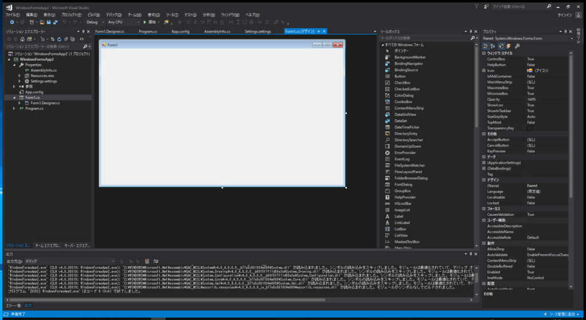Screen dimensions: 586x320
Task: Click the toolbox vertical scrollbar
Action: (477, 87)
